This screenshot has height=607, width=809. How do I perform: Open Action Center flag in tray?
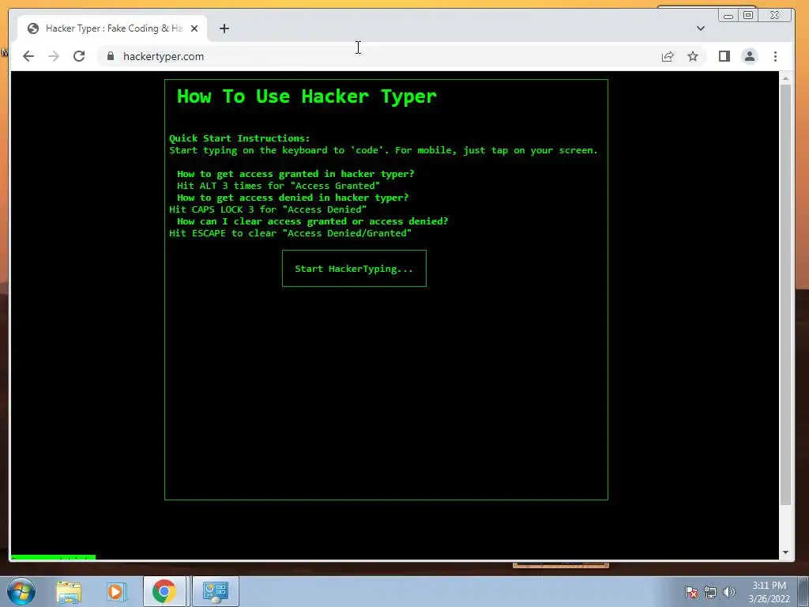coord(691,592)
